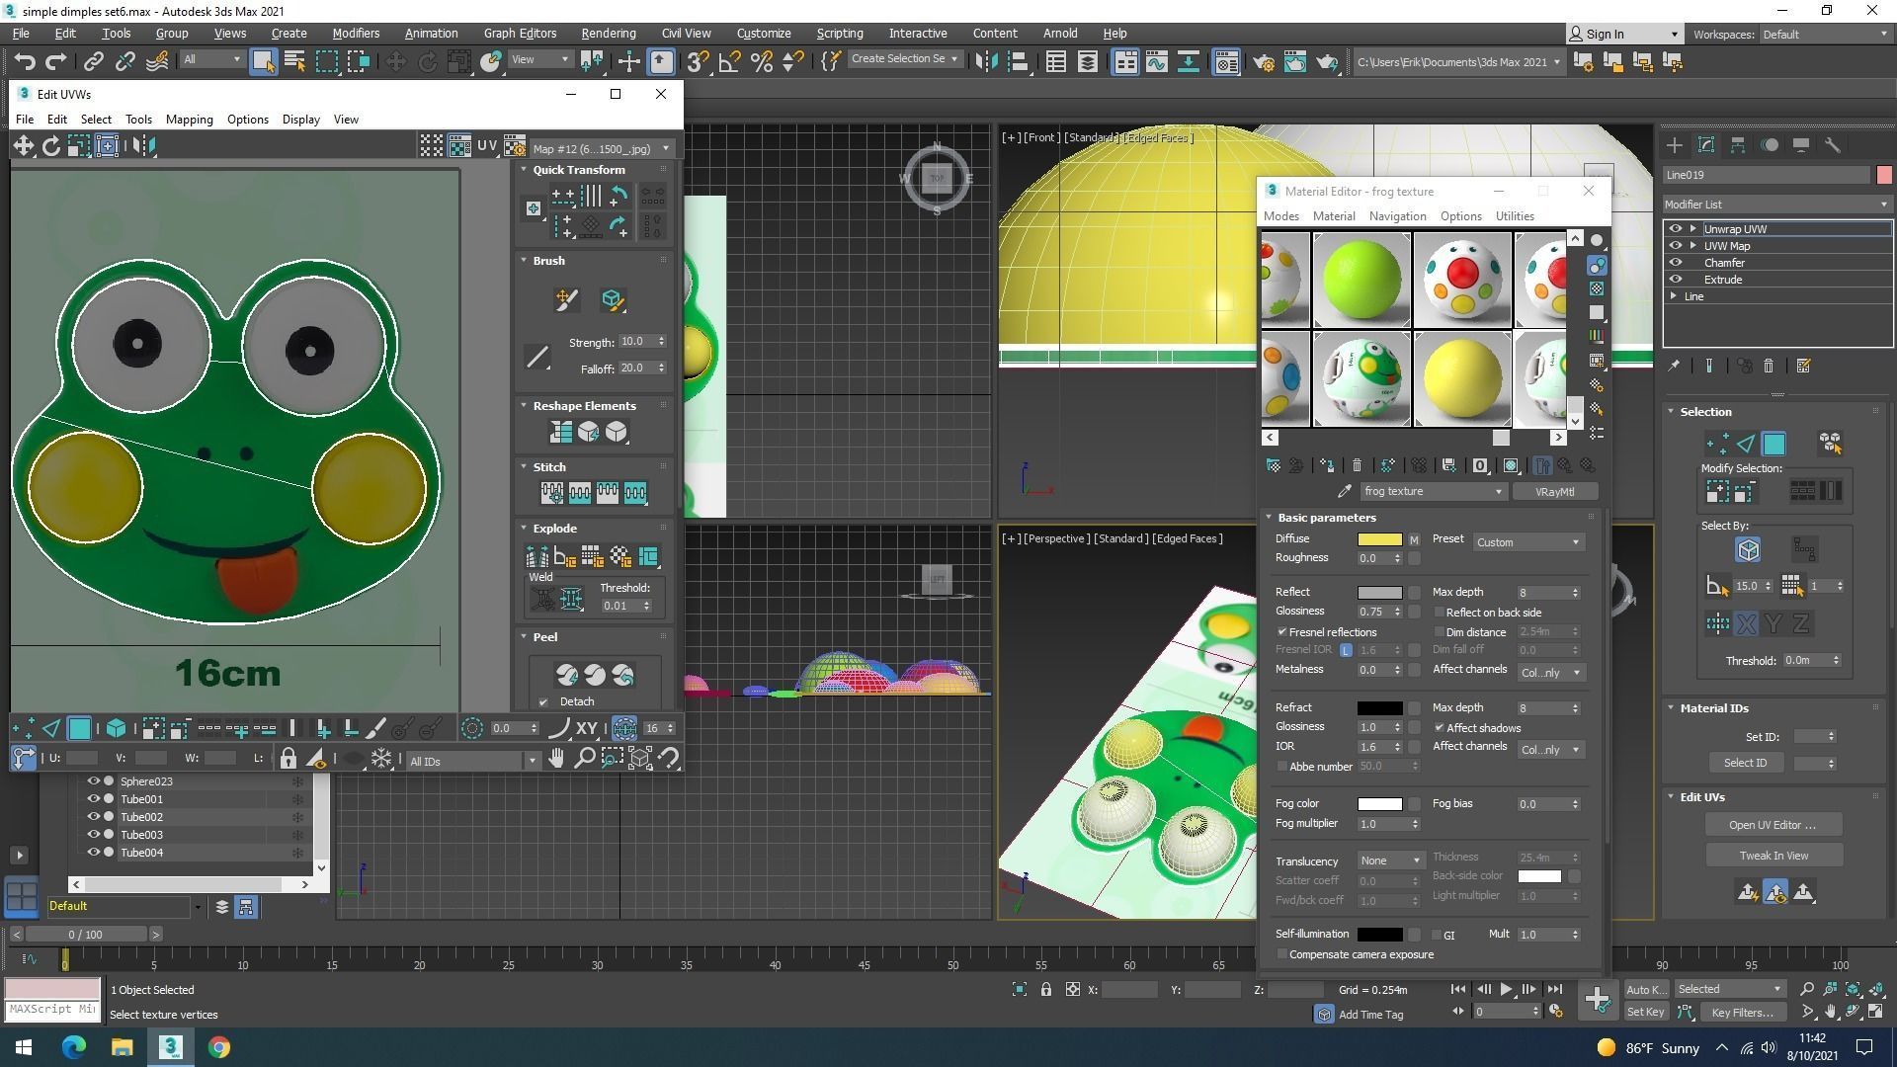
Task: Open the Navigation menu in Material Editor
Action: click(1397, 216)
